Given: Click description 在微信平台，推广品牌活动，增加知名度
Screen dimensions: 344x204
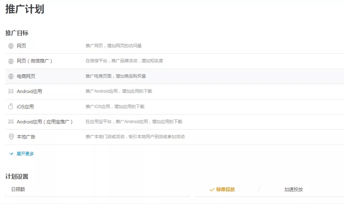Looking at the screenshot, I should point(124,61).
